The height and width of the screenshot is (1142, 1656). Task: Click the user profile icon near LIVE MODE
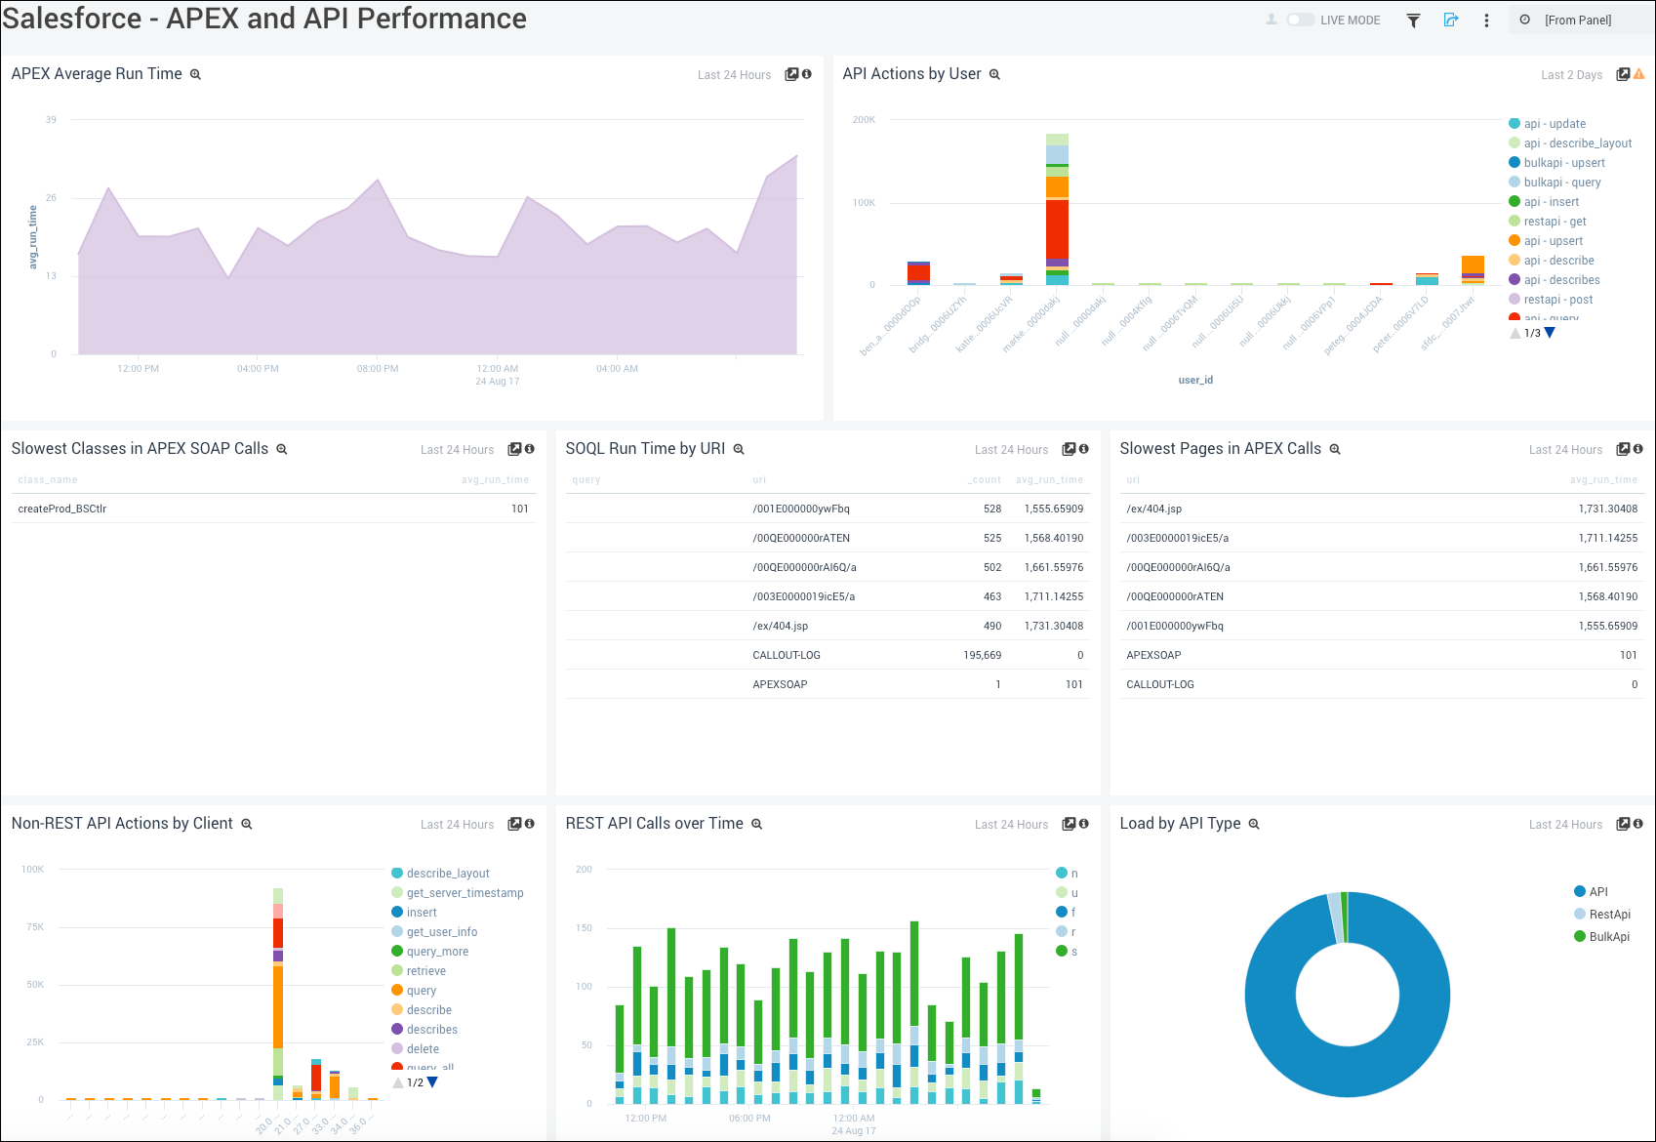pos(1271,20)
